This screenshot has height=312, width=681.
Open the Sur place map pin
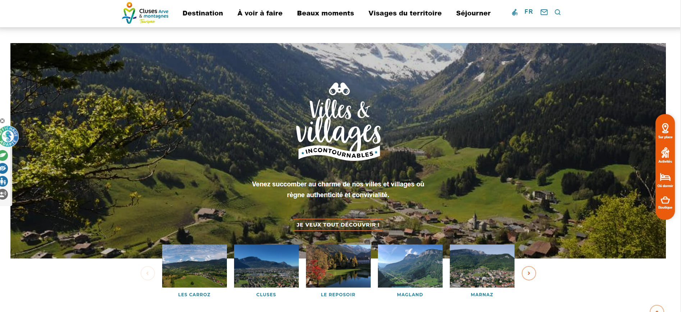[665, 131]
